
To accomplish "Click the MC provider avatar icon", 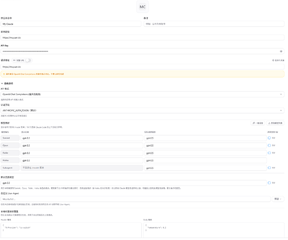I will tap(142, 7).
